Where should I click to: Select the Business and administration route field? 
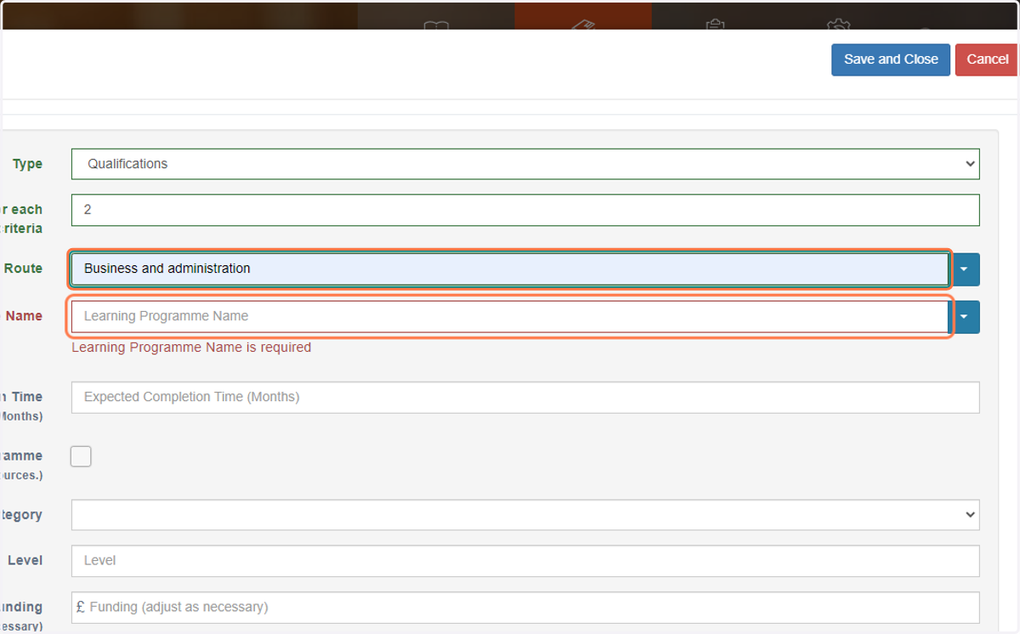click(510, 269)
